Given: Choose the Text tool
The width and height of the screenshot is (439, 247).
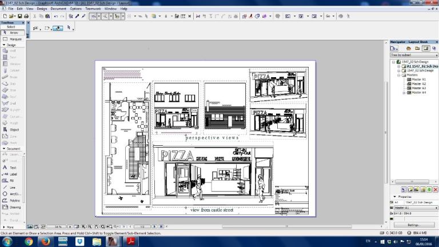Looking at the screenshot, I should (13, 168).
